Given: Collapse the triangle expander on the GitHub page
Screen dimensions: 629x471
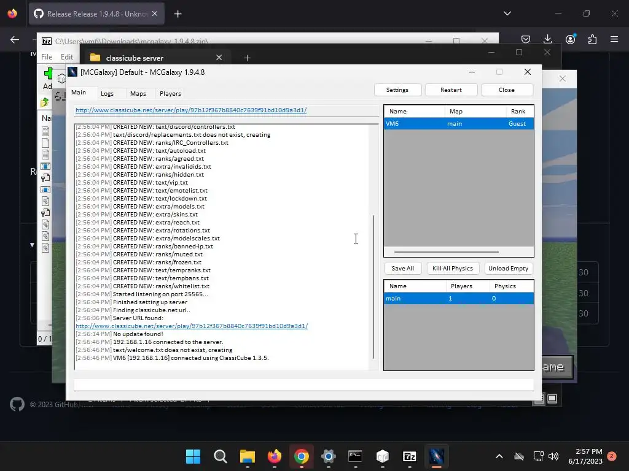Looking at the screenshot, I should (x=32, y=245).
